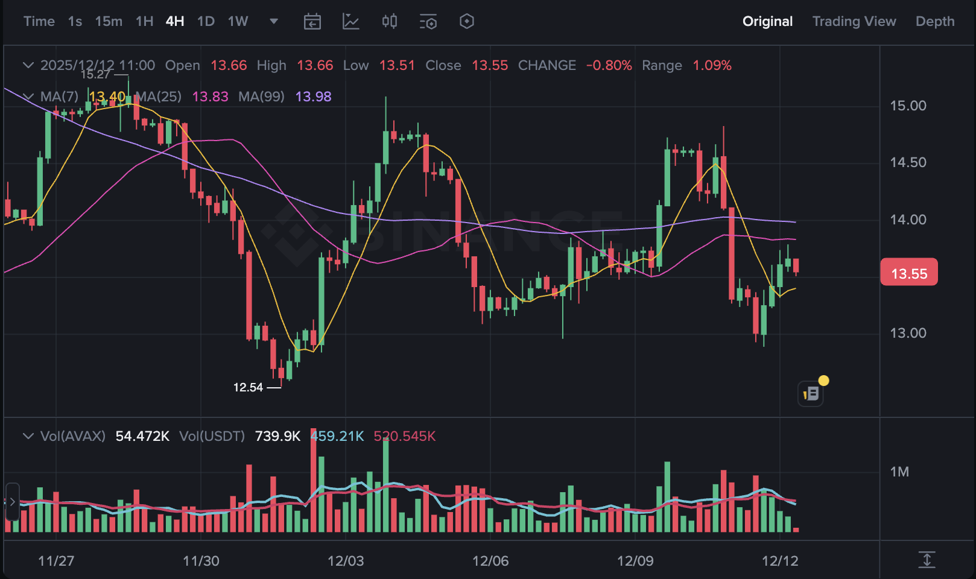
Task: Click the Time interval button
Action: click(39, 22)
